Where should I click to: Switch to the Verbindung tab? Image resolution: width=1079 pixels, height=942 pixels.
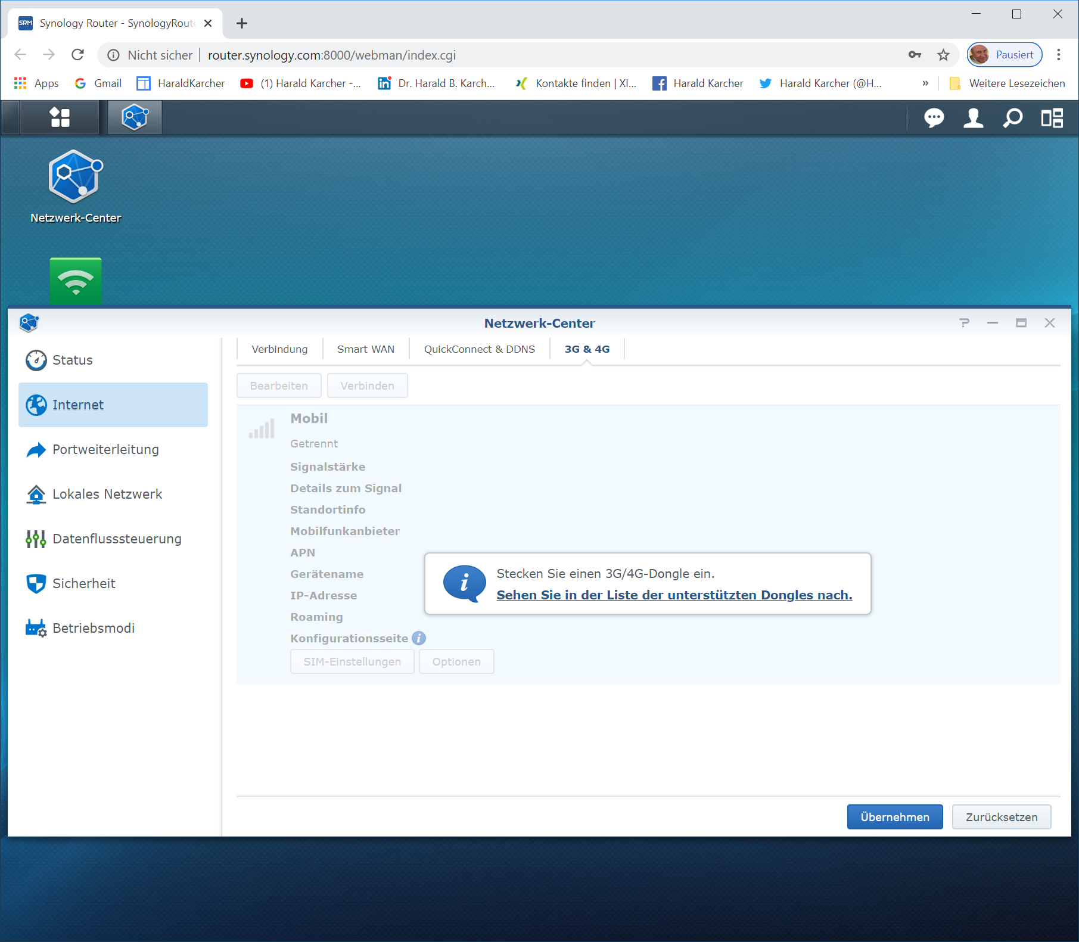(x=279, y=349)
